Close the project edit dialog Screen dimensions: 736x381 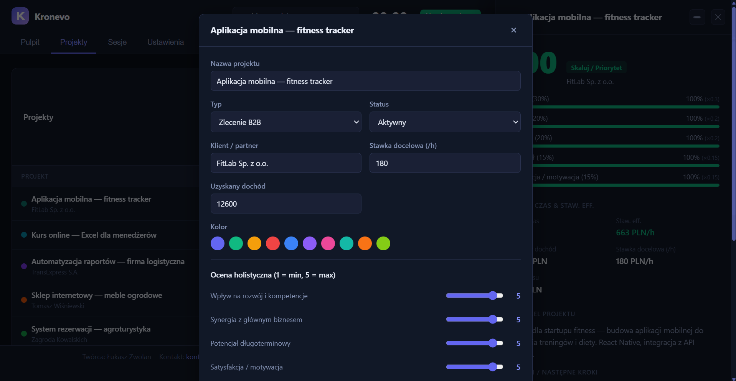tap(513, 30)
